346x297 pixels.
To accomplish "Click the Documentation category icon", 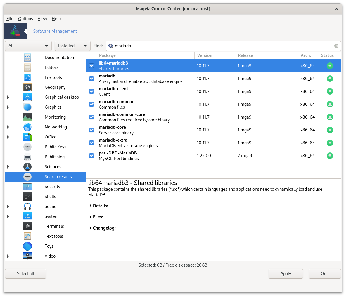I will (27, 58).
